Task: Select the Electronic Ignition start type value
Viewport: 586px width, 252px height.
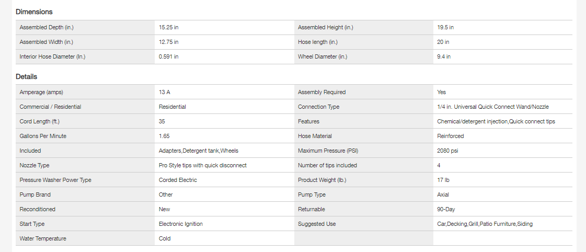Action: tap(180, 224)
